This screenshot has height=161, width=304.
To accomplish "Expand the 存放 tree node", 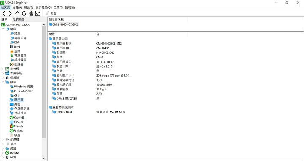I will [3, 144].
